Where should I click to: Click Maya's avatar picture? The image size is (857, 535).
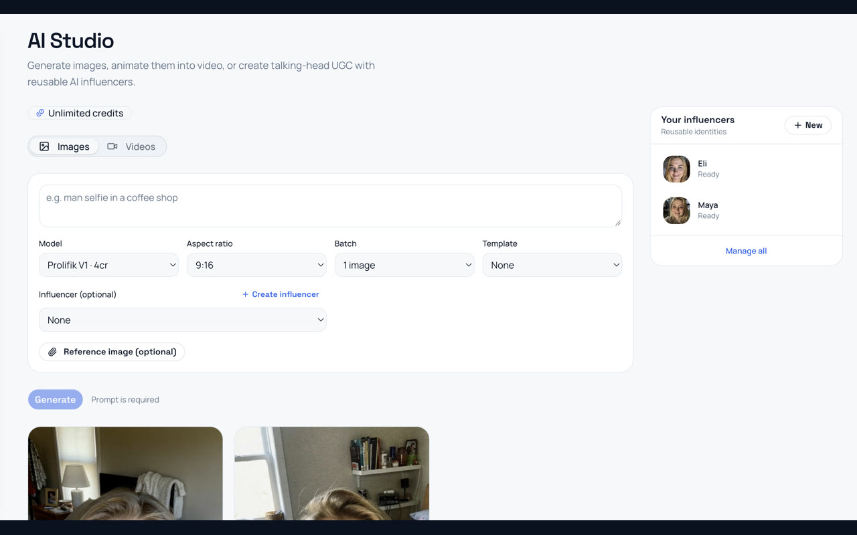pos(676,211)
